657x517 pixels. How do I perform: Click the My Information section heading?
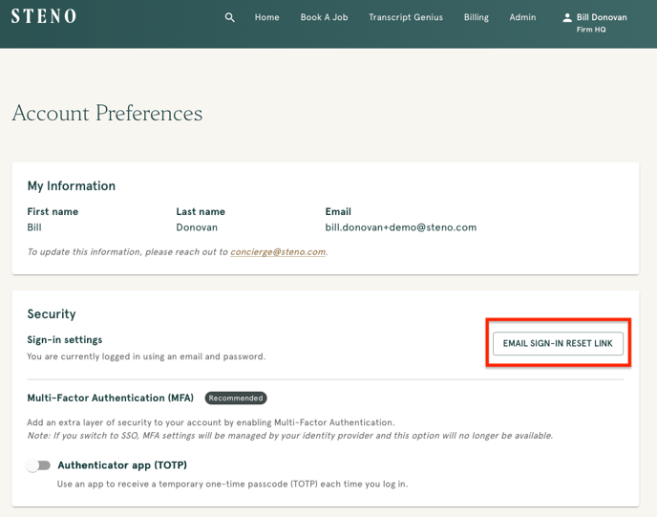pyautogui.click(x=72, y=186)
